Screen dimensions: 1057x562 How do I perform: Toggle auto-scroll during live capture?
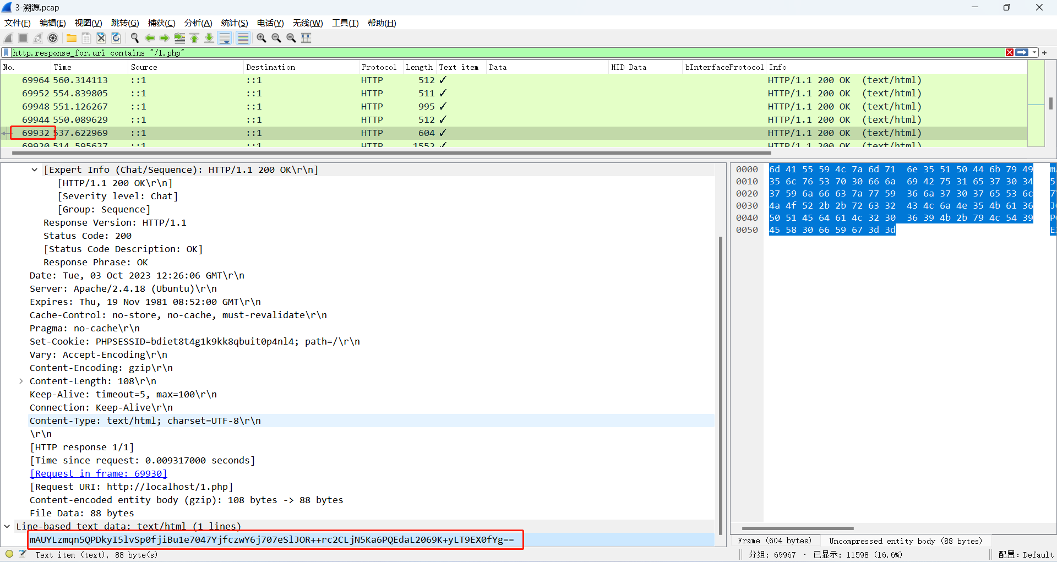tap(225, 38)
